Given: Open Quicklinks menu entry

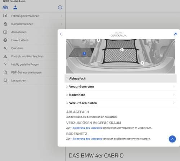Looking at the screenshot, I should (x=29, y=48).
